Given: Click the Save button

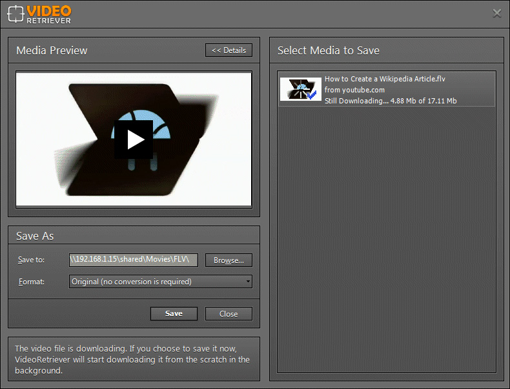Looking at the screenshot, I should tap(174, 313).
